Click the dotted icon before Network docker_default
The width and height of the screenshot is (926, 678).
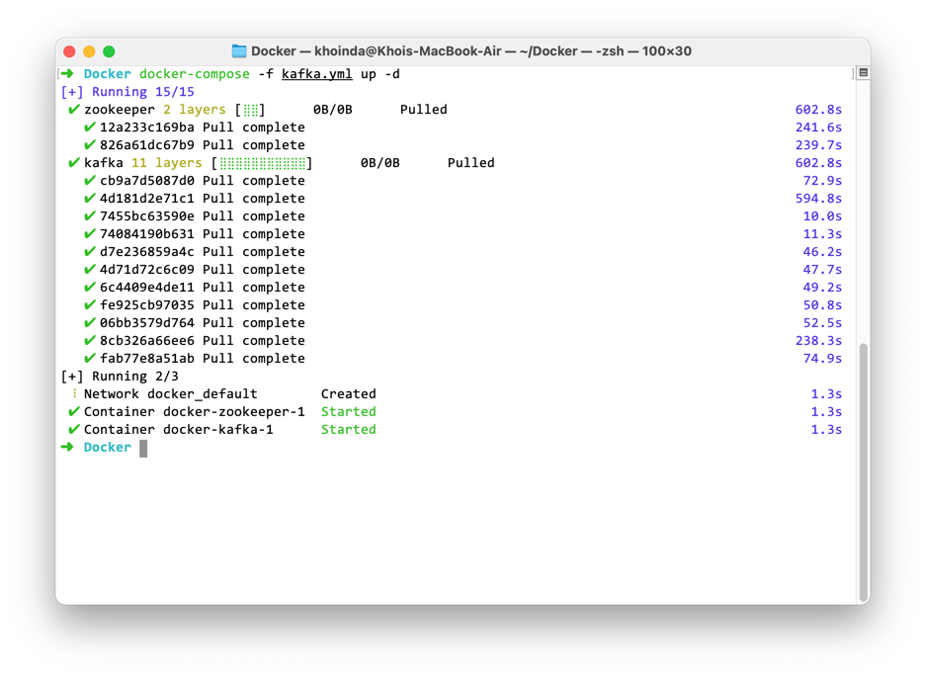click(74, 394)
